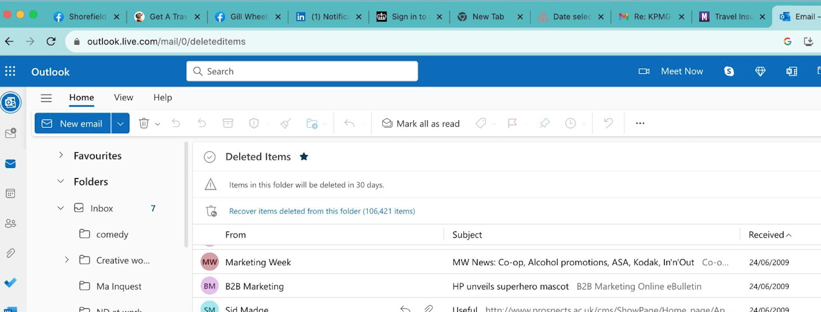Viewport: 821px width, 312px height.
Task: Close the Travel Insu browser tab
Action: click(762, 17)
